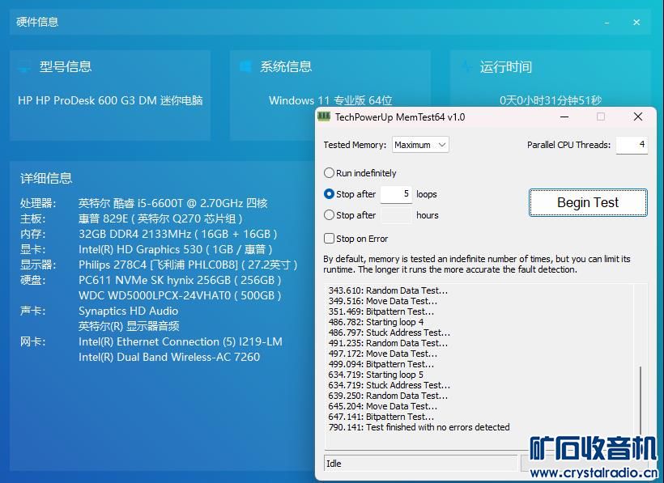Screen dimensions: 664x483
Task: Select Stop after hours radio button
Action: pyautogui.click(x=329, y=215)
